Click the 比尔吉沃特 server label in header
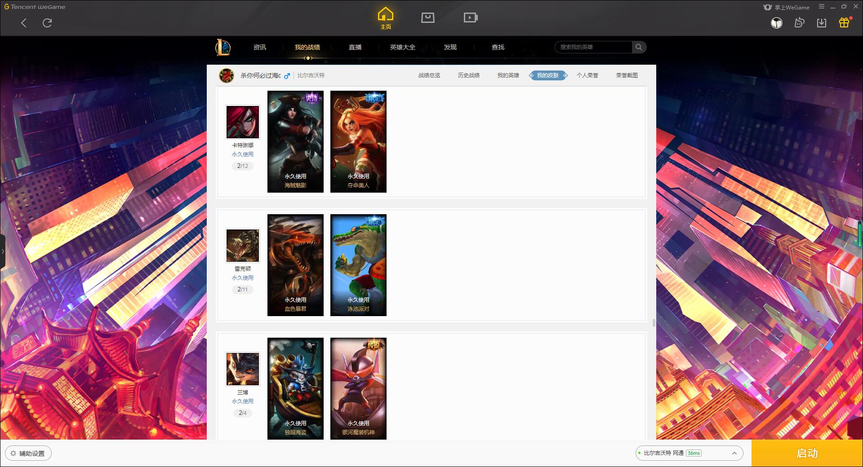The image size is (863, 467). [x=311, y=75]
